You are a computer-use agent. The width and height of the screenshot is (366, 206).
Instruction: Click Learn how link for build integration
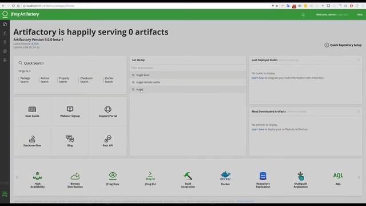point(258,78)
